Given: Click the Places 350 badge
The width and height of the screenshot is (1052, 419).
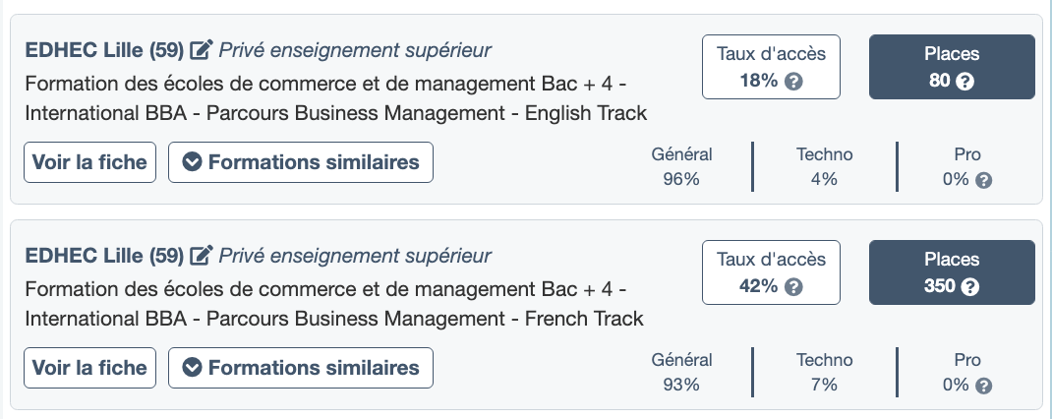Looking at the screenshot, I should (x=952, y=272).
